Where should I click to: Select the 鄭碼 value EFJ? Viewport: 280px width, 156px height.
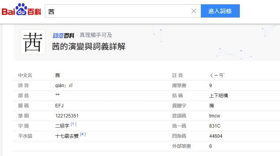59,106
